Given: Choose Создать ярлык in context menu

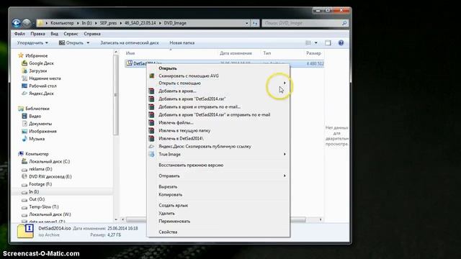Looking at the screenshot, I should tap(218, 206).
